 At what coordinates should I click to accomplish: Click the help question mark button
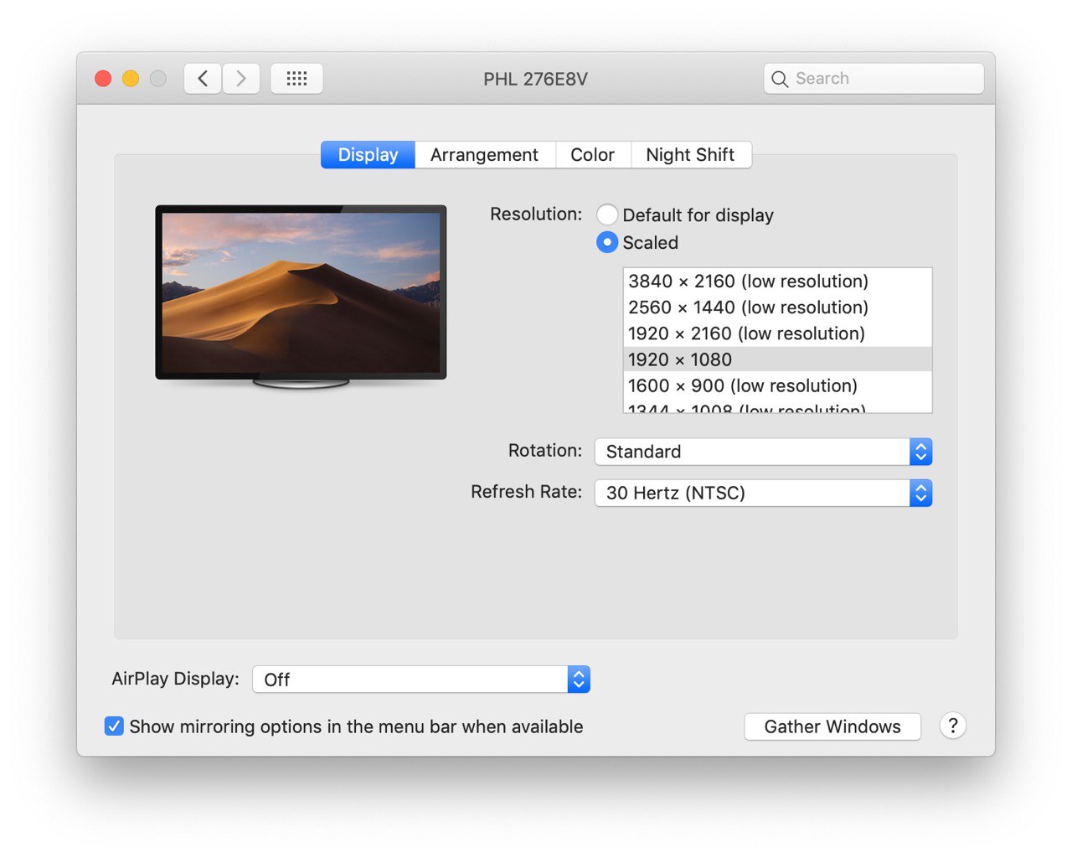pyautogui.click(x=952, y=726)
